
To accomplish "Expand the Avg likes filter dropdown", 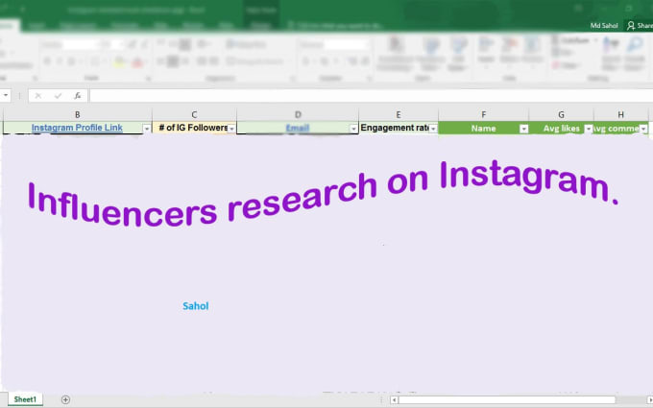I will click(x=588, y=129).
